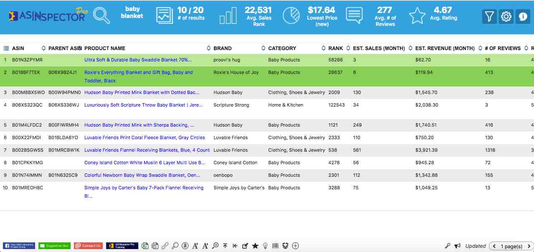Click the black star favorites icon
This screenshot has width=534, height=252.
pyautogui.click(x=255, y=246)
